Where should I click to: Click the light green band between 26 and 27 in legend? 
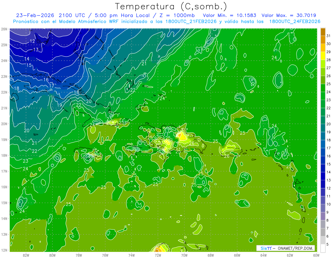(323, 72)
